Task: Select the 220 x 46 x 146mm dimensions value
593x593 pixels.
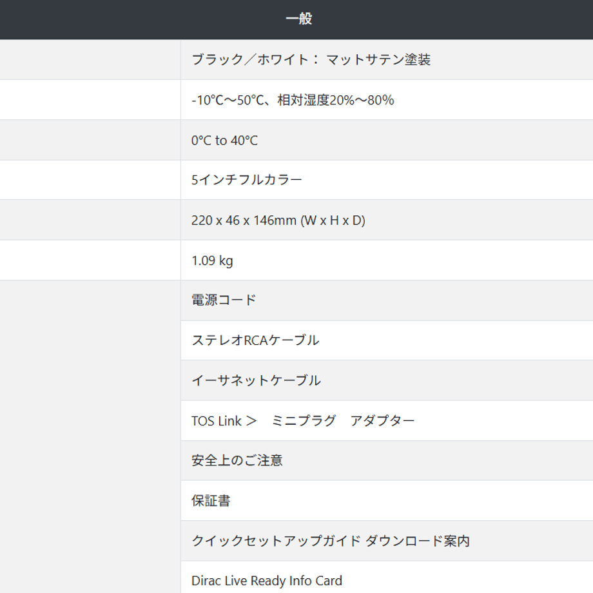Action: click(x=387, y=220)
